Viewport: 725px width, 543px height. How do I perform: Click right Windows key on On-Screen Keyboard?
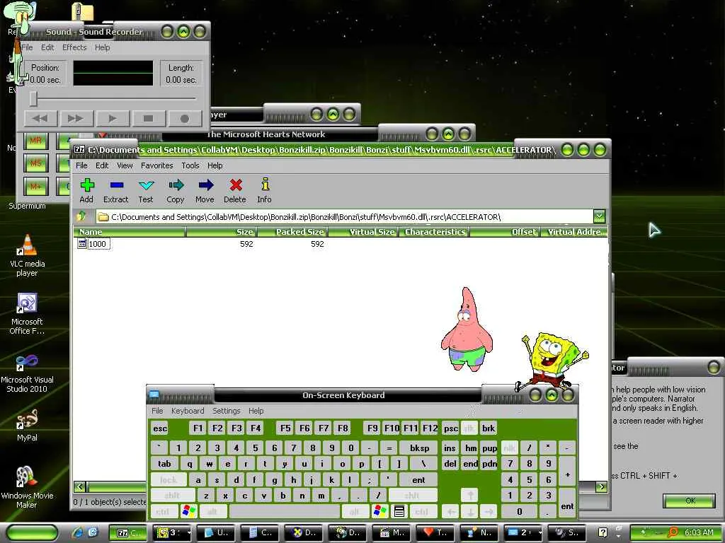(380, 511)
